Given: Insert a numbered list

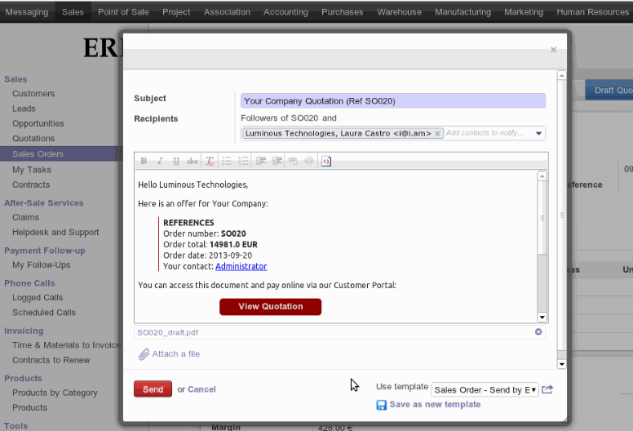Looking at the screenshot, I should coord(243,161).
